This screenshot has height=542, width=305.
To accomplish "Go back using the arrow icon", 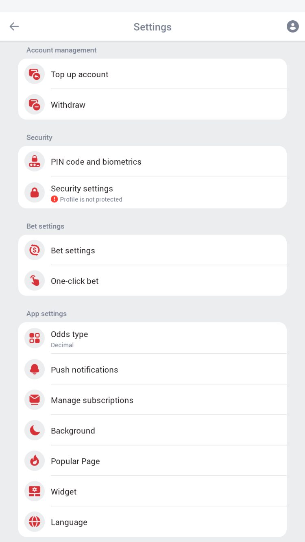I will pyautogui.click(x=14, y=27).
